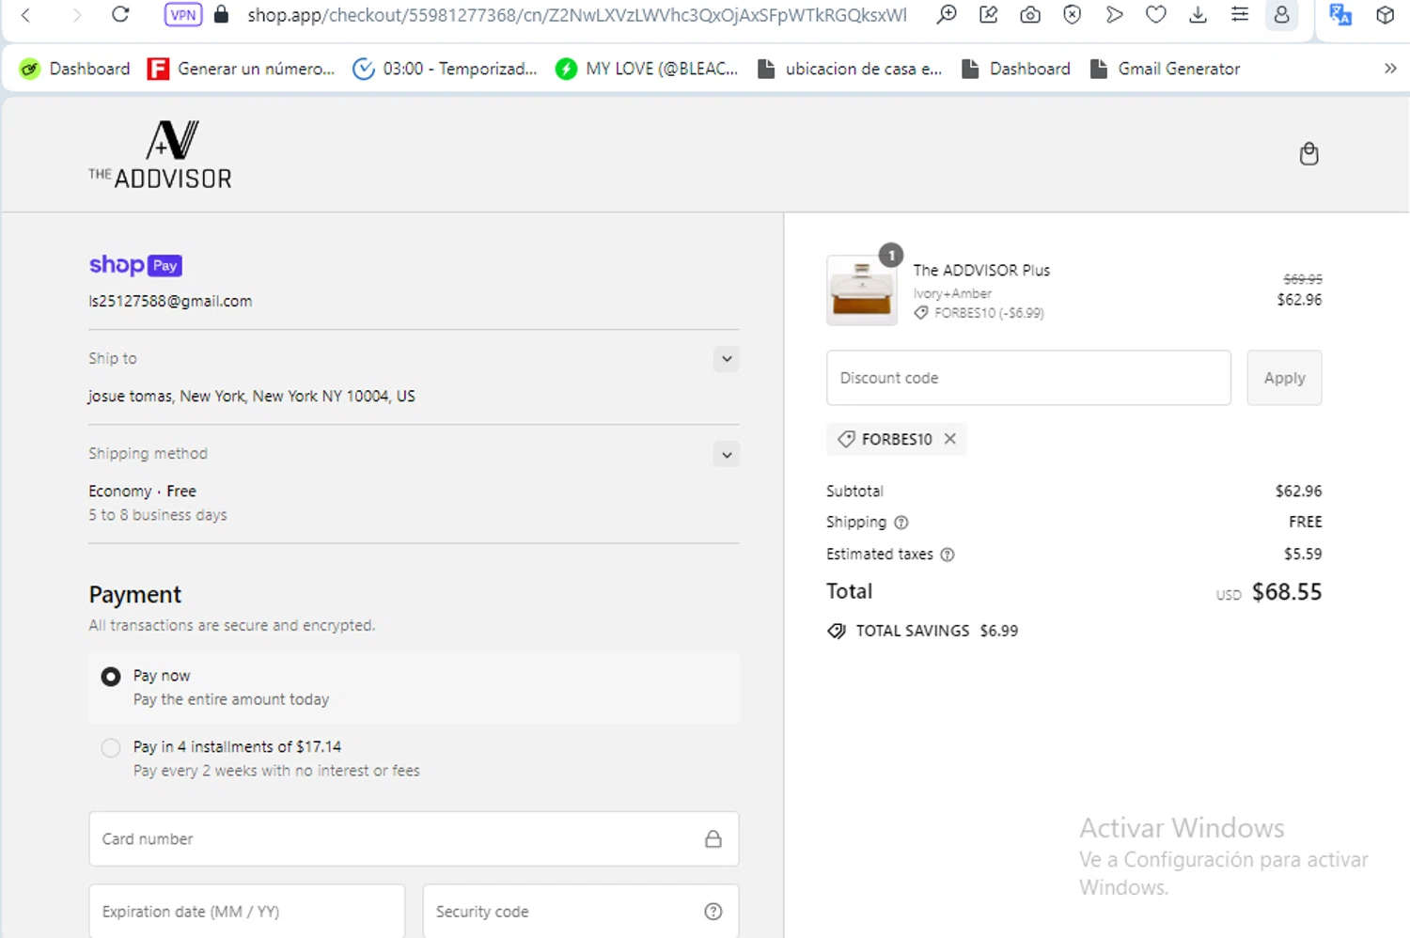Open the Gmail Generator bookmark
Screen dimensions: 1410x938
[1165, 69]
